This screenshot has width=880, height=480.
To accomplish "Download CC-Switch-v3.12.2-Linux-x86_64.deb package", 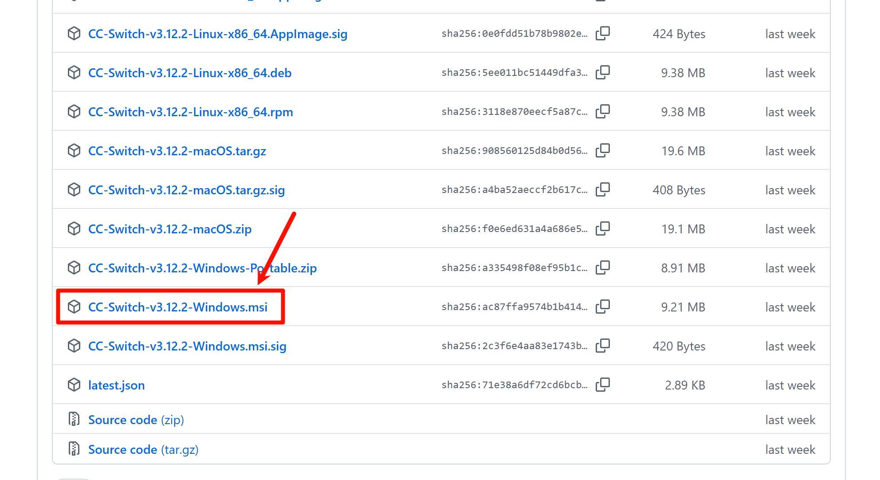I will [x=189, y=73].
